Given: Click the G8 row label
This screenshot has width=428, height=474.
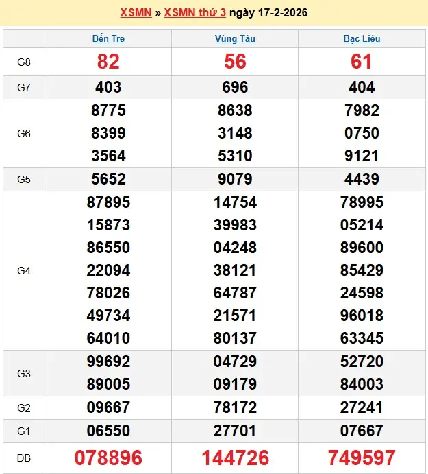Looking at the screenshot, I should [x=24, y=62].
